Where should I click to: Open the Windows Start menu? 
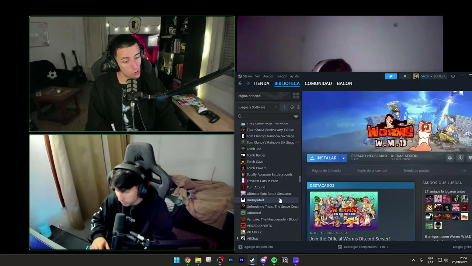coord(177,260)
